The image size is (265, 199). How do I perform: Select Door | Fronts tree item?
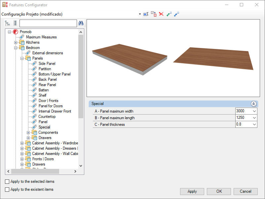tap(49, 101)
